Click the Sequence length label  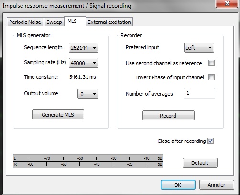pyautogui.click(x=43, y=47)
